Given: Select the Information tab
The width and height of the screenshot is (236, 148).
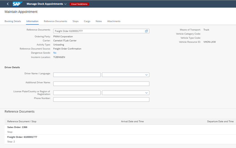Looking at the screenshot, I should pos(32,21).
